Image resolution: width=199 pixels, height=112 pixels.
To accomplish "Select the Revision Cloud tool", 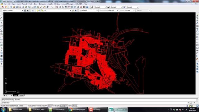I will (x=2, y=34).
